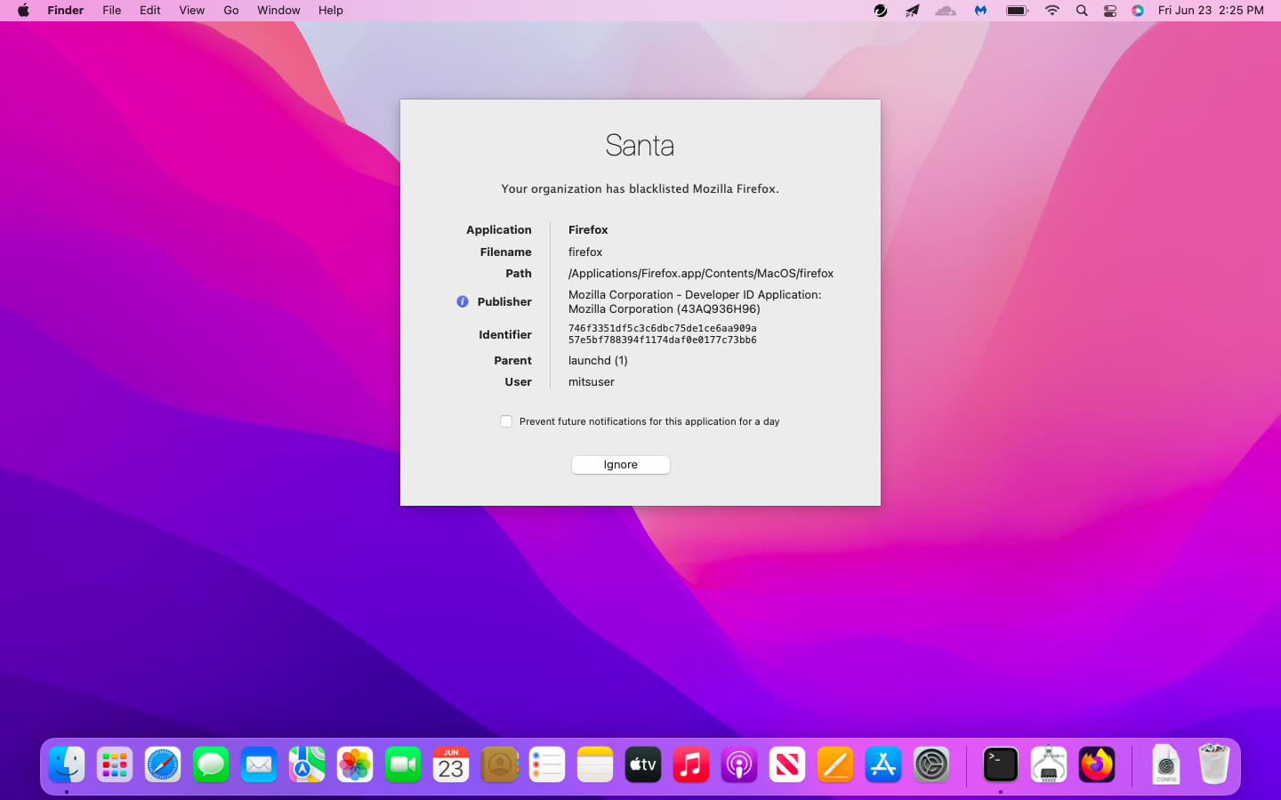Open System Information chip icon in Dock
This screenshot has height=800, width=1281.
[x=1049, y=764]
